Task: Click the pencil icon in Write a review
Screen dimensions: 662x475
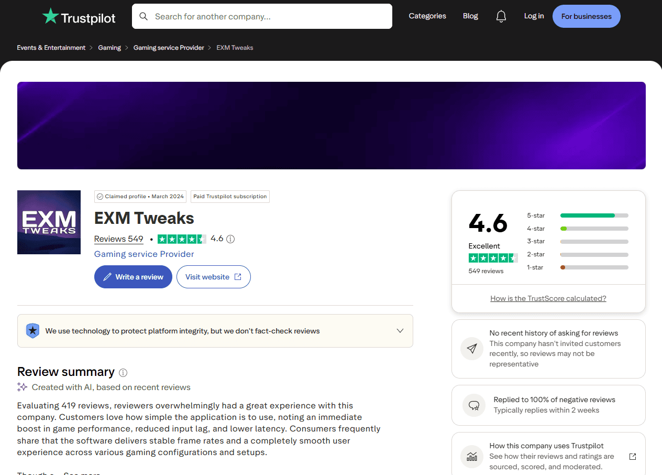Action: [x=107, y=277]
